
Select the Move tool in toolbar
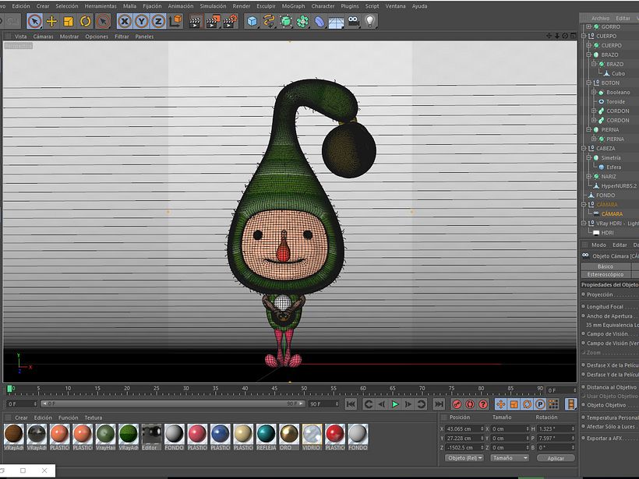(x=51, y=21)
